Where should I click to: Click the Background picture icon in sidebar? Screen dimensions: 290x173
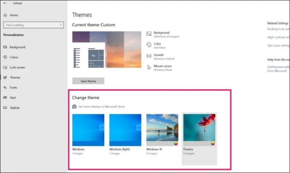coord(5,47)
